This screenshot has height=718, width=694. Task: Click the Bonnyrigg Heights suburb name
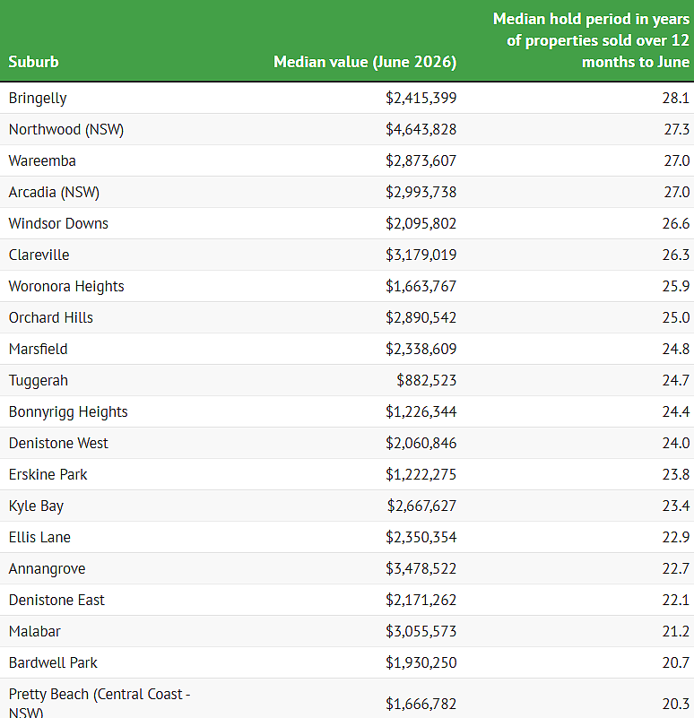tap(68, 412)
